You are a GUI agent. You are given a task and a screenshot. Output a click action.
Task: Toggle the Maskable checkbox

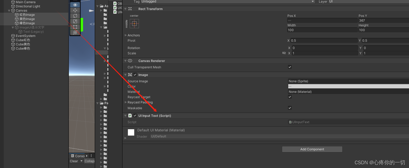tap(290, 108)
